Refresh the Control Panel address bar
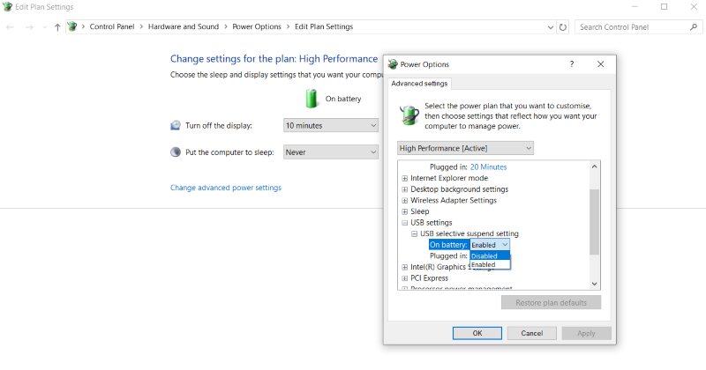Image resolution: width=706 pixels, height=370 pixels. [x=563, y=27]
